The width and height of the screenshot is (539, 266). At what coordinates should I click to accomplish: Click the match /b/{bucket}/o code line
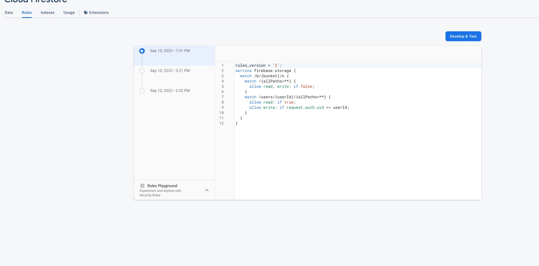coord(264,76)
